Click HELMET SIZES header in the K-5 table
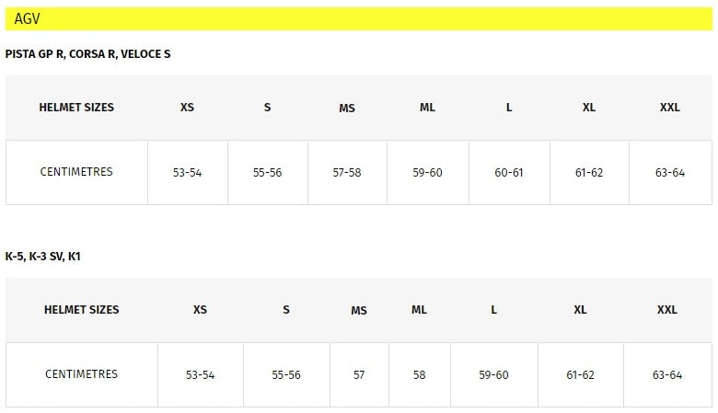Screen dimensions: 718x413 point(82,310)
